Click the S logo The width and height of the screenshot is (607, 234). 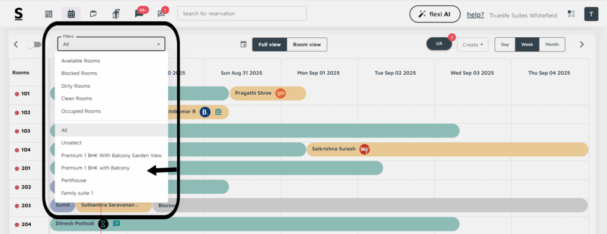point(18,14)
